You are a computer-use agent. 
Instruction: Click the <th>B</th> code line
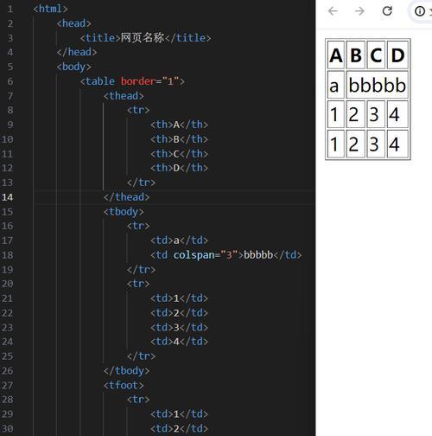click(179, 139)
